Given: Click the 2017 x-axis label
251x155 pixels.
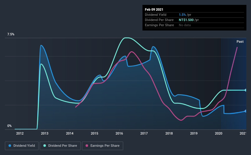Looking at the screenshot, I should (x=144, y=133).
